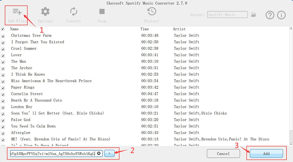
Task: Browse the output folder icon
Action: [x=253, y=14]
